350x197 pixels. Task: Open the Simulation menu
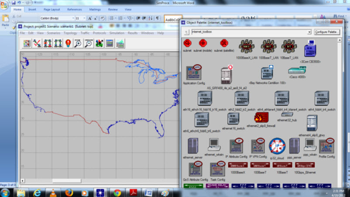117,33
